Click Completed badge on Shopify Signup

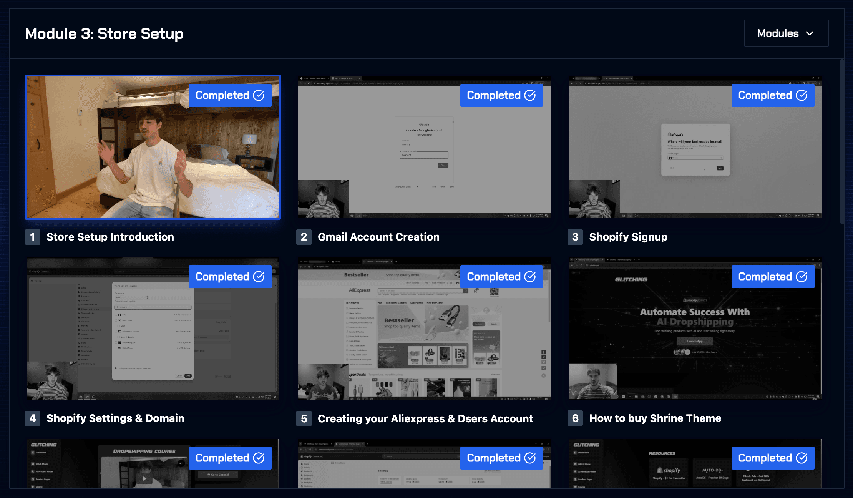(x=773, y=95)
